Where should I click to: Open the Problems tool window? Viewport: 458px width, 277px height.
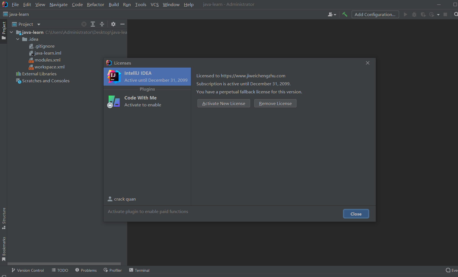pos(86,270)
